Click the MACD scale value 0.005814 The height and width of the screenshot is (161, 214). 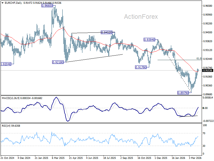click(208, 98)
